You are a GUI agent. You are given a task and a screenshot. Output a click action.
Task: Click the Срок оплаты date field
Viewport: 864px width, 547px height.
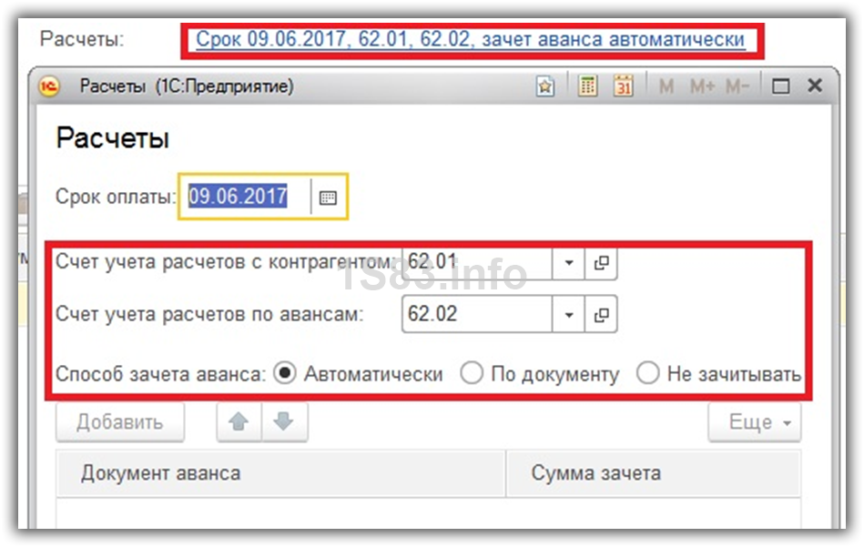tap(244, 197)
